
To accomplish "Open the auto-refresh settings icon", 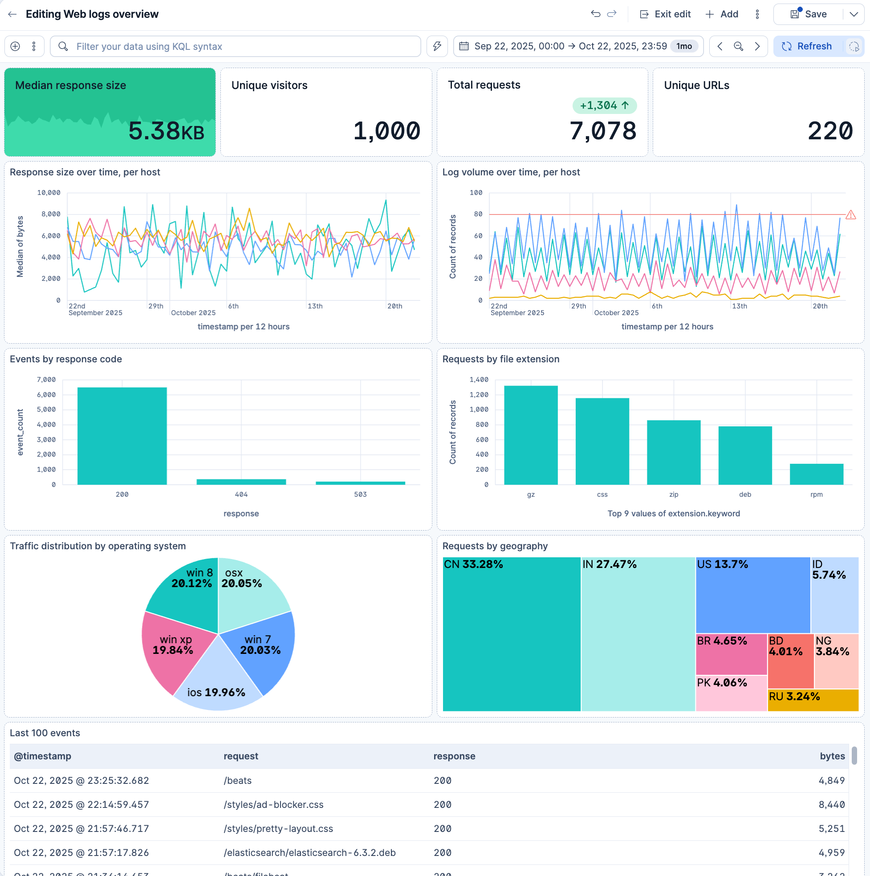I will [854, 46].
